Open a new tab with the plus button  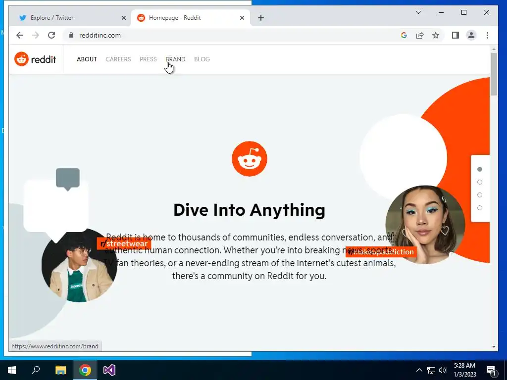point(261,18)
